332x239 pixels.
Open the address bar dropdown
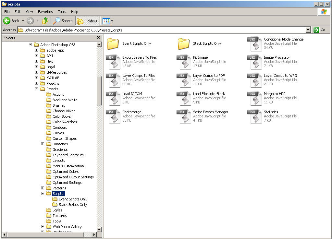tap(308, 30)
